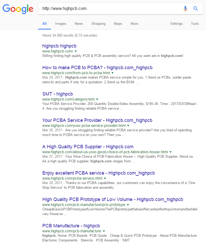This screenshot has width=206, height=243.
Task: Expand arrow beside about-us-your-good-choice URL
Action: click(x=170, y=152)
